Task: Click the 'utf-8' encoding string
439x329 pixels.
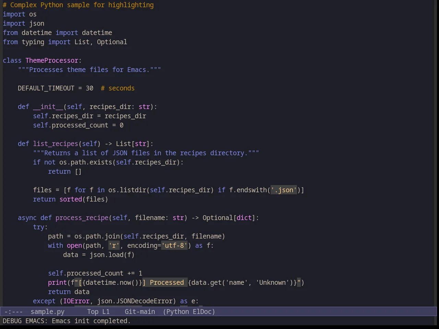Action: pos(175,245)
